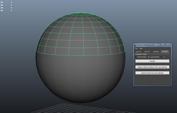Enable the UVs radio option
Screen dimensions: 177x113
[x=161, y=57]
